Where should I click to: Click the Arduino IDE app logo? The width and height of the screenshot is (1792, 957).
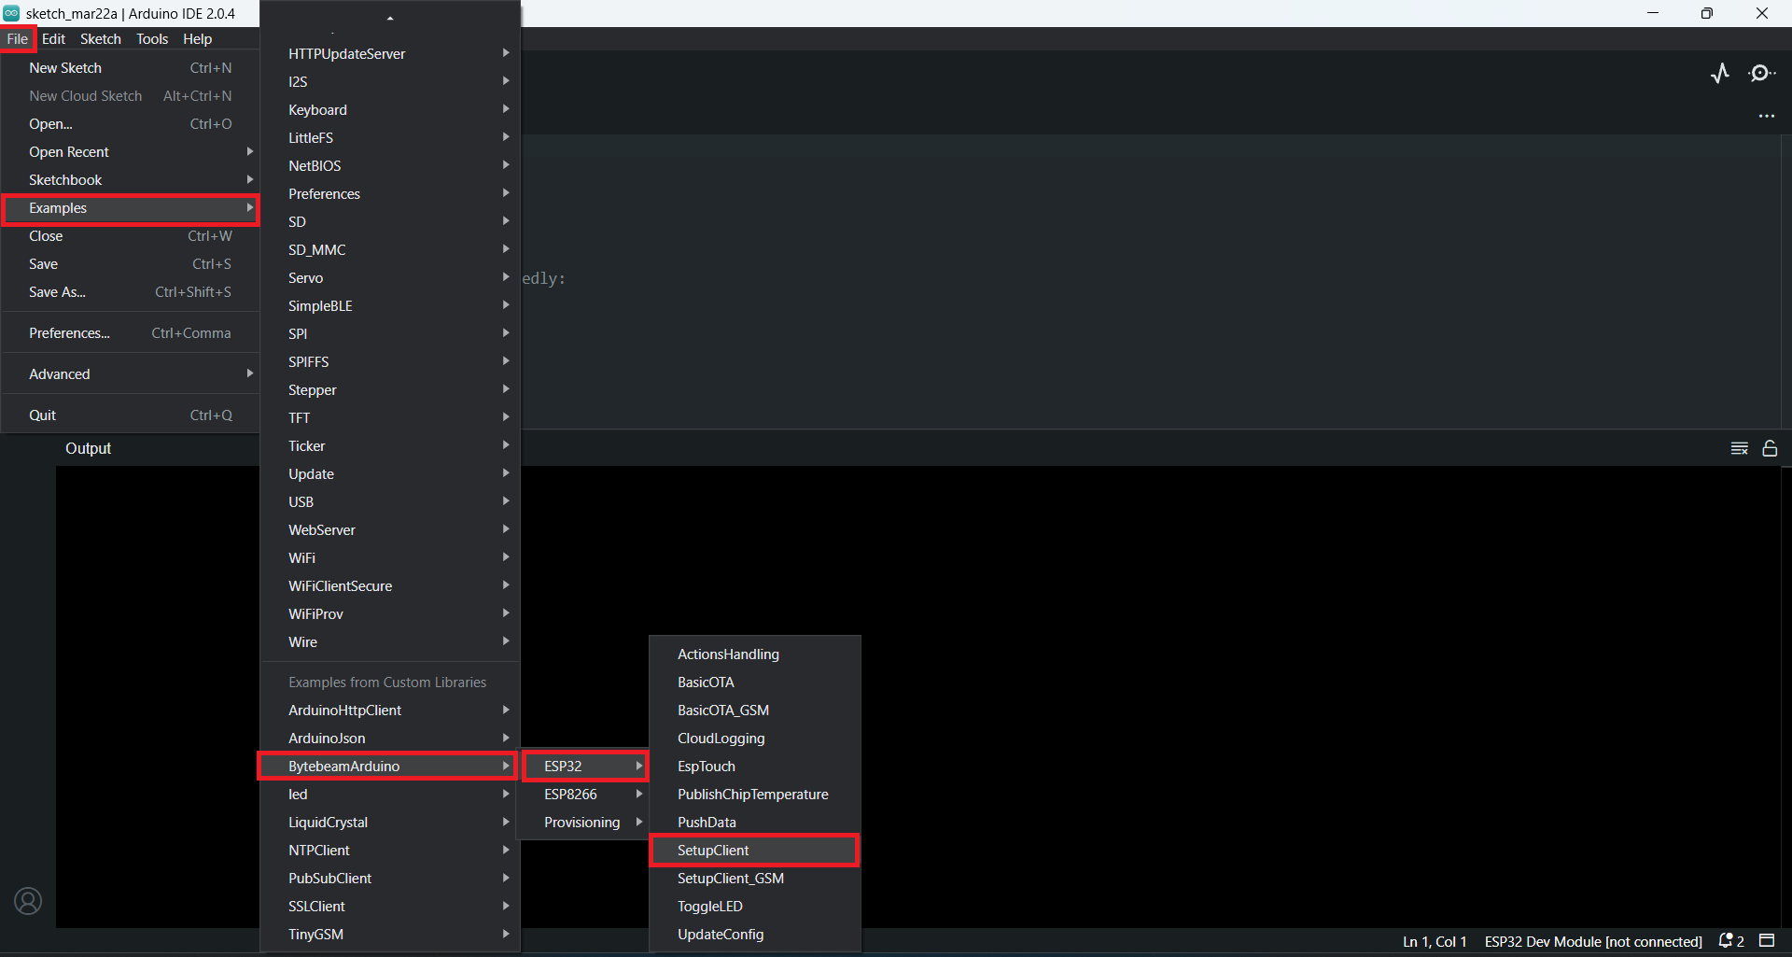coord(11,13)
